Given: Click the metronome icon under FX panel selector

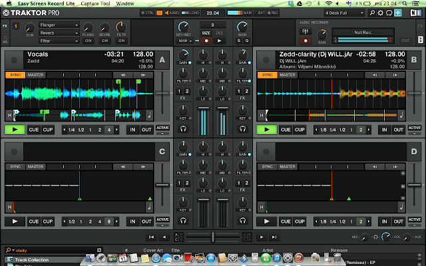Looking at the screenshot, I should tap(5, 39).
